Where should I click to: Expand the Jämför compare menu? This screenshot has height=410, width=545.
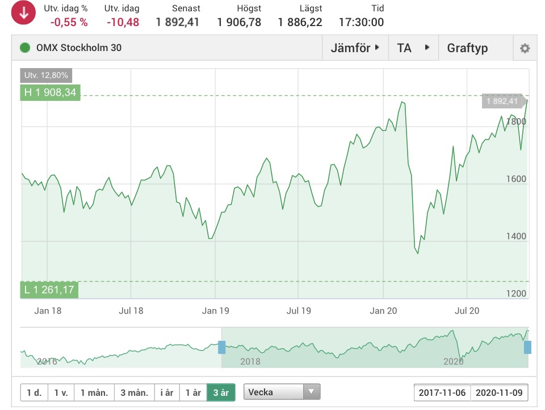click(355, 48)
